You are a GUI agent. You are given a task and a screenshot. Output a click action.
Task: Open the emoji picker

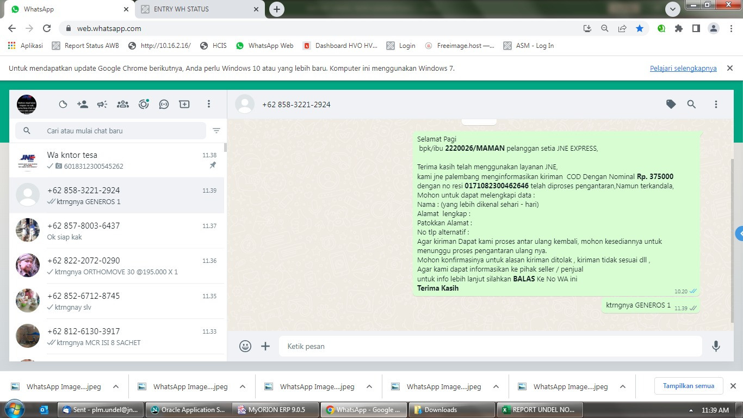pos(245,346)
